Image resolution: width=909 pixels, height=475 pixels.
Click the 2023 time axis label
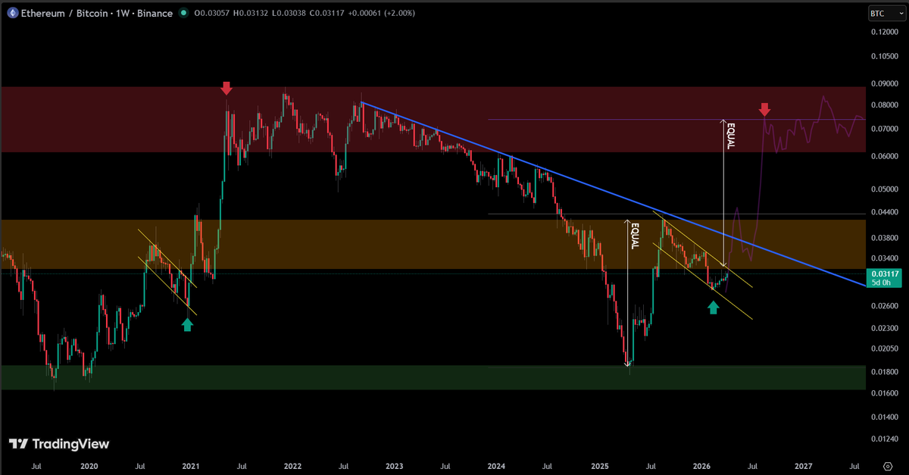click(x=395, y=464)
